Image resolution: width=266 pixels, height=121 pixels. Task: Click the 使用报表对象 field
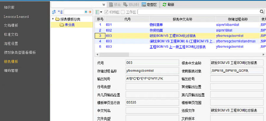[237, 71]
